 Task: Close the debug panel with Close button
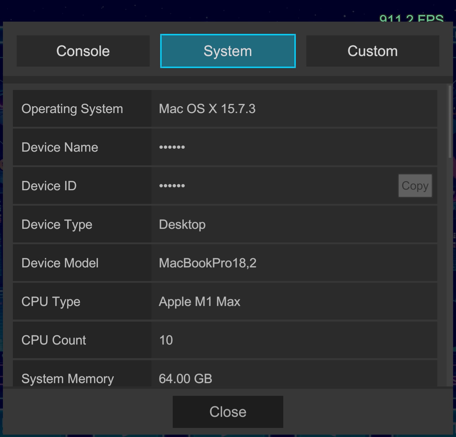click(228, 412)
